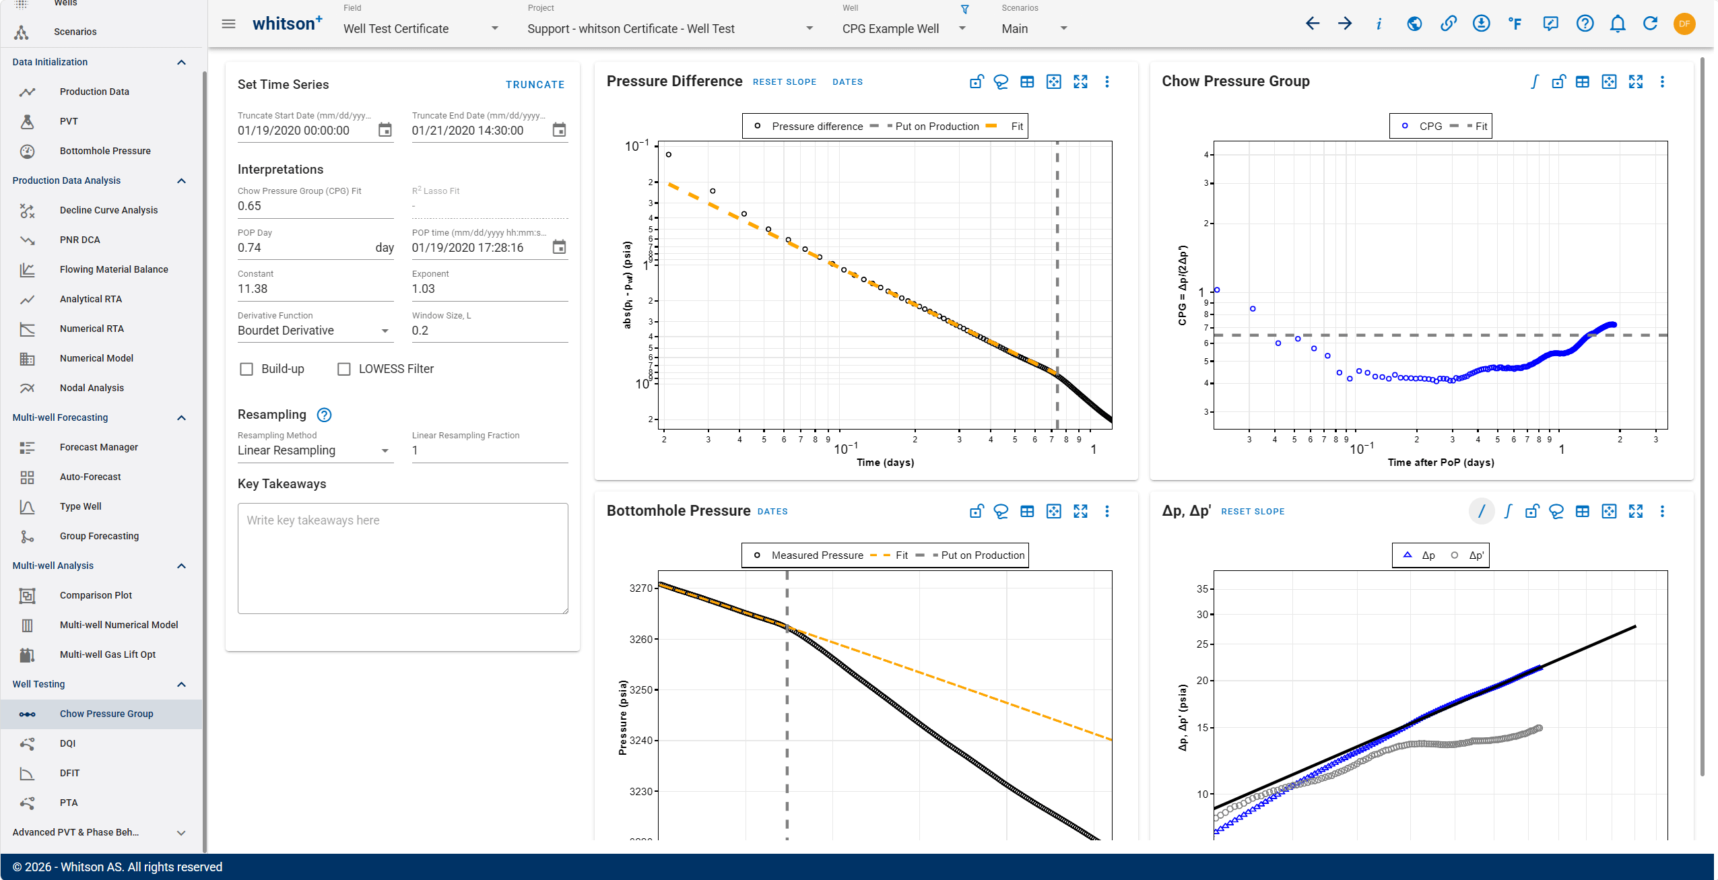Screen dimensions: 1718x880
Task: Click the temperature unit °F icon
Action: tap(1515, 24)
